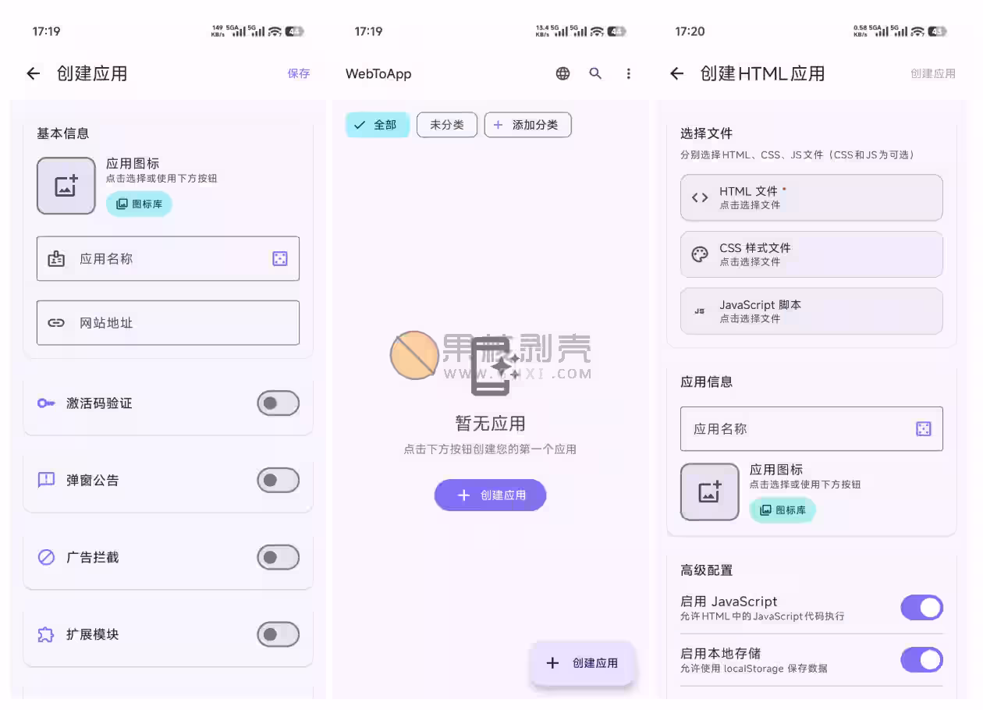Choose an HTML 文件 via its picker row

point(811,197)
